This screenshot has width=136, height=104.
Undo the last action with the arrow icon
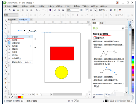(x=37, y=10)
